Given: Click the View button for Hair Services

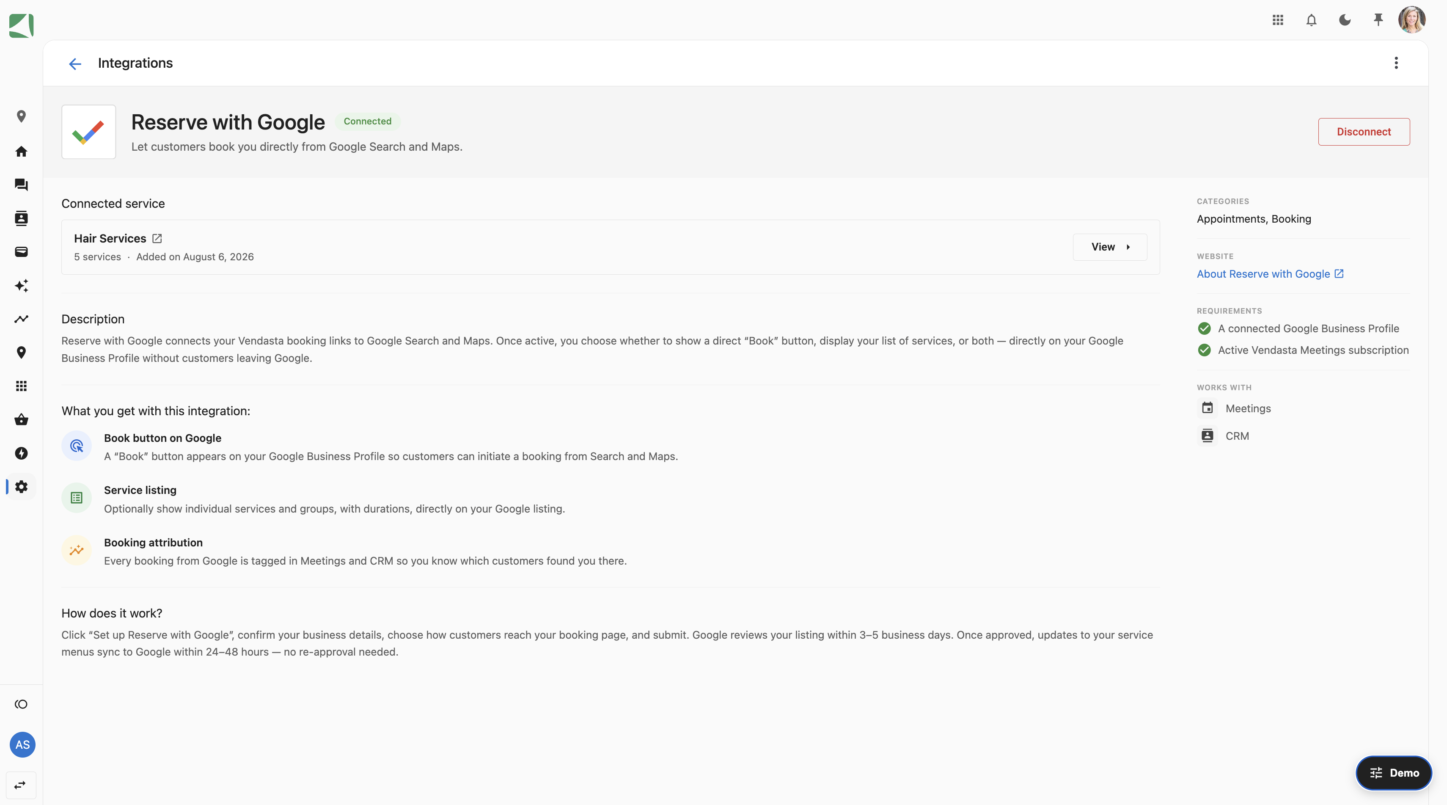Looking at the screenshot, I should [x=1110, y=247].
